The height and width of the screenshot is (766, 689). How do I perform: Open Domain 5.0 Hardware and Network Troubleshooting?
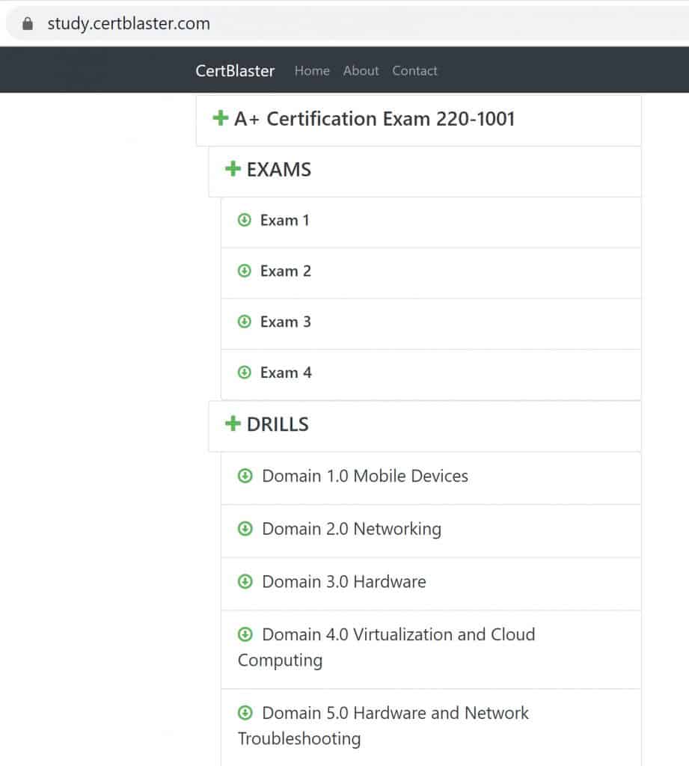click(x=384, y=726)
